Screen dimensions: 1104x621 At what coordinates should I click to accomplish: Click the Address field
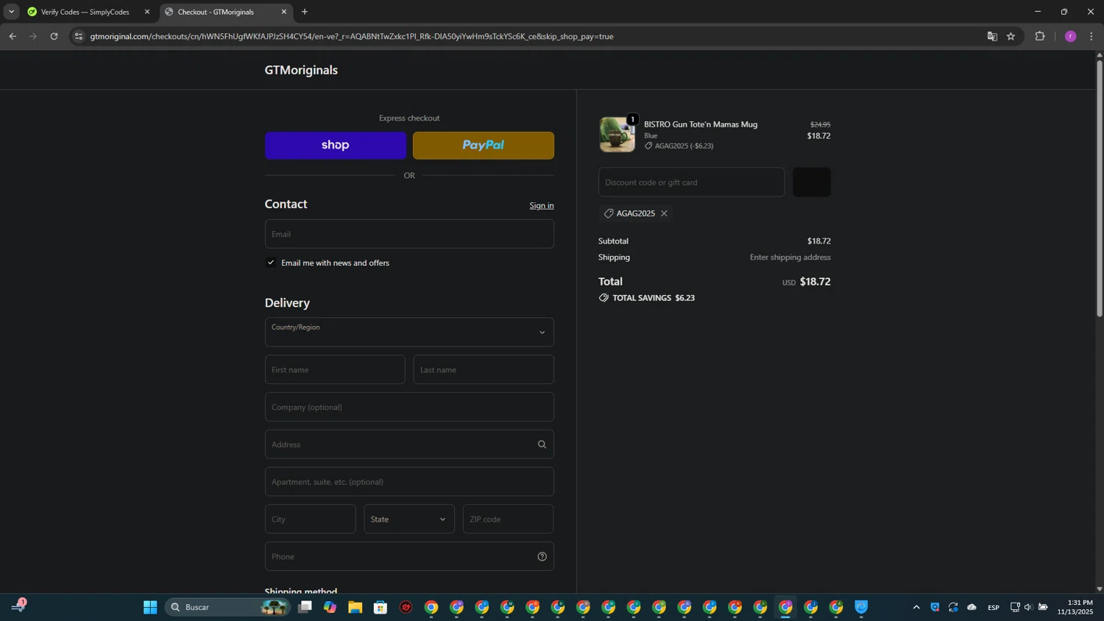coord(409,444)
